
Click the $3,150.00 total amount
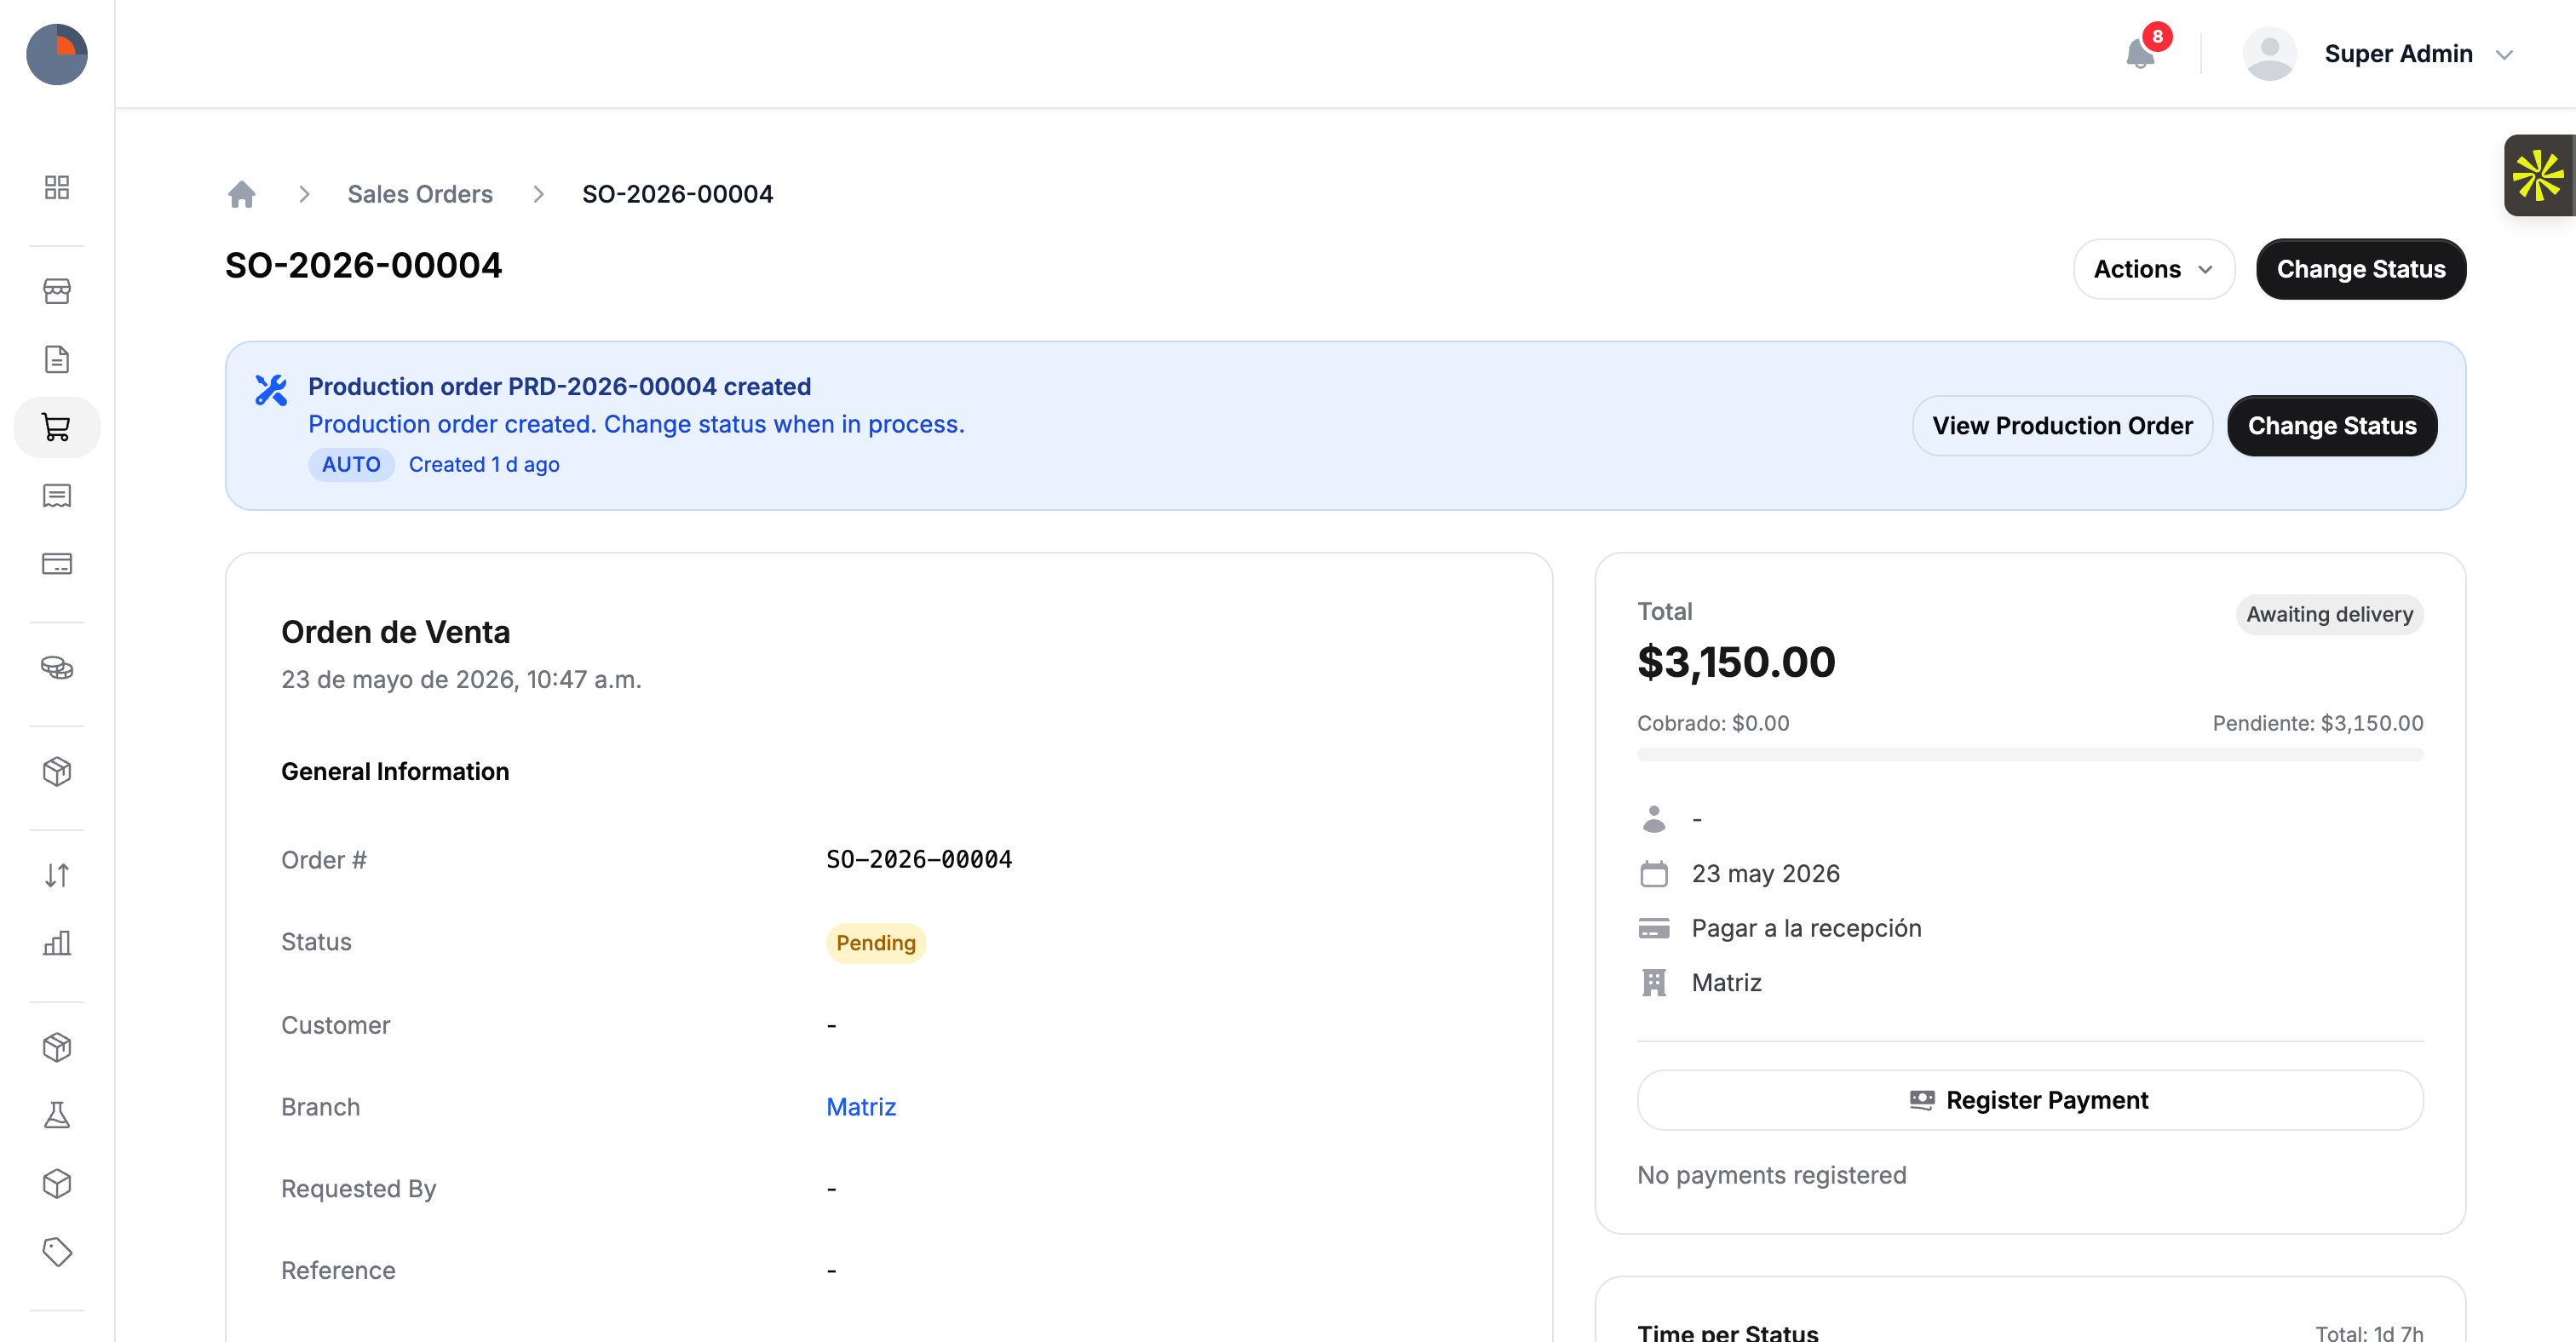click(x=1736, y=662)
